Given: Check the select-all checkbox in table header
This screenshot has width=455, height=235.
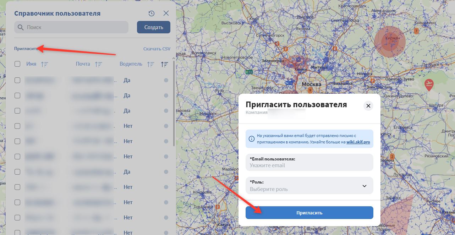Looking at the screenshot, I should [17, 64].
